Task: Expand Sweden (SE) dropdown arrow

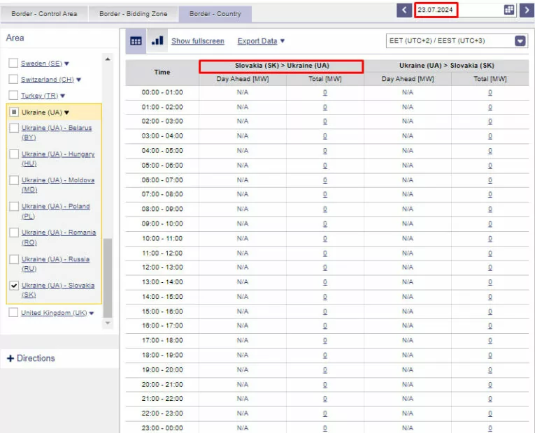Action: pyautogui.click(x=67, y=64)
